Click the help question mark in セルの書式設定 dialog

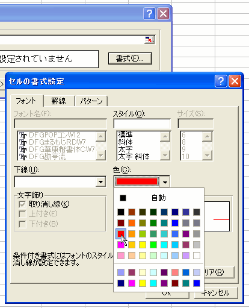[221, 81]
